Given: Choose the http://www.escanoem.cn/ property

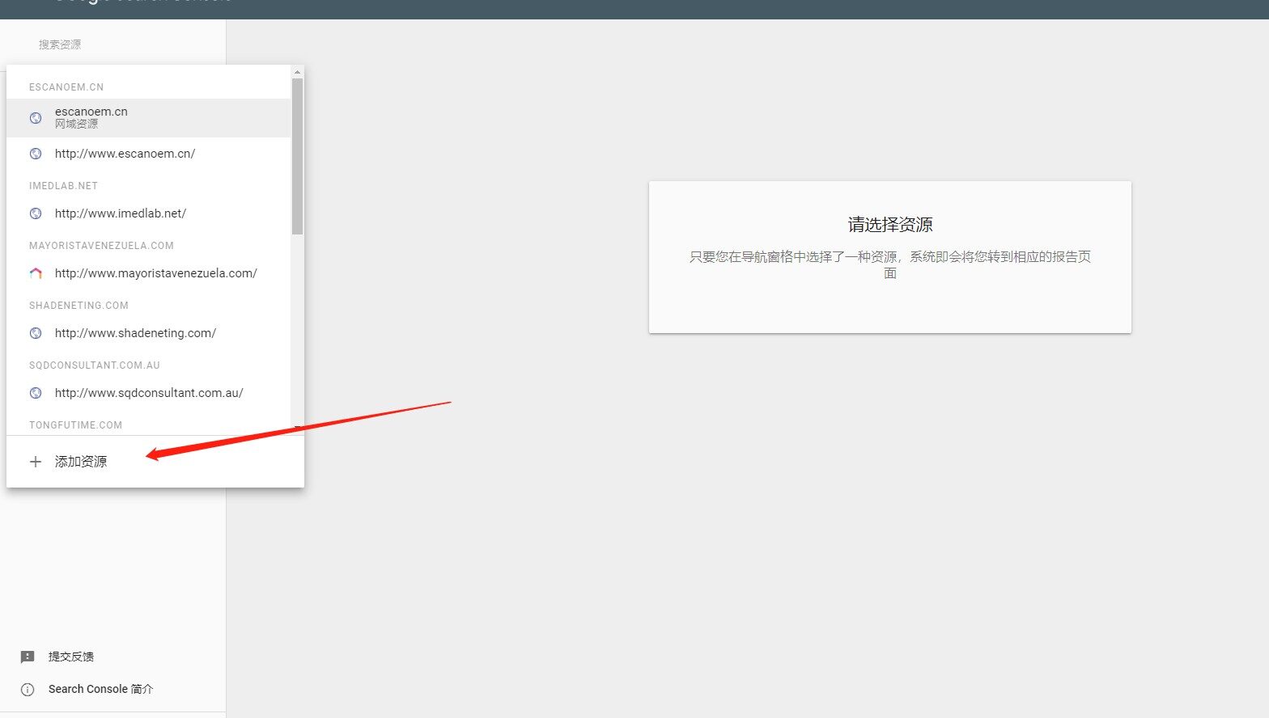Looking at the screenshot, I should tap(125, 154).
